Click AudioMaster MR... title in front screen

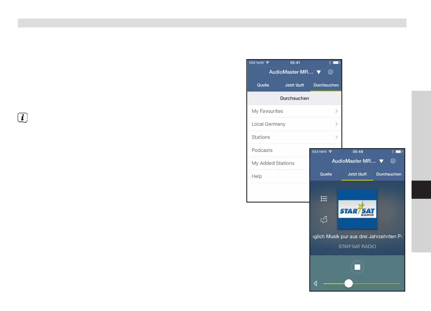[354, 161]
